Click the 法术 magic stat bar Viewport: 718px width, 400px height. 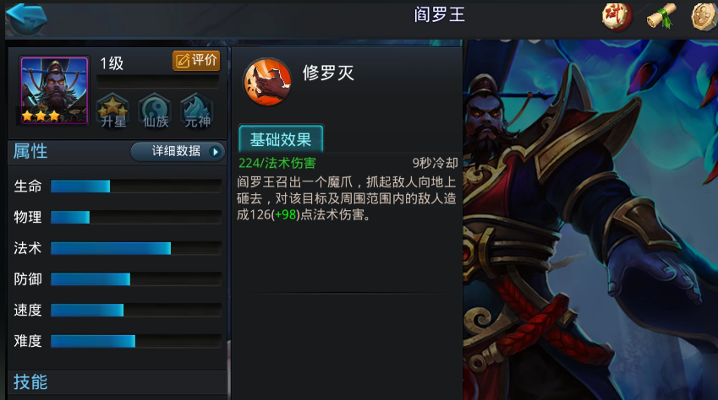click(x=136, y=248)
